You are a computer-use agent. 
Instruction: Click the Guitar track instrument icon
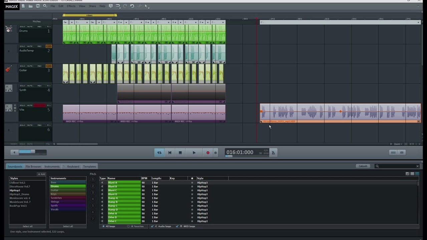point(9,69)
